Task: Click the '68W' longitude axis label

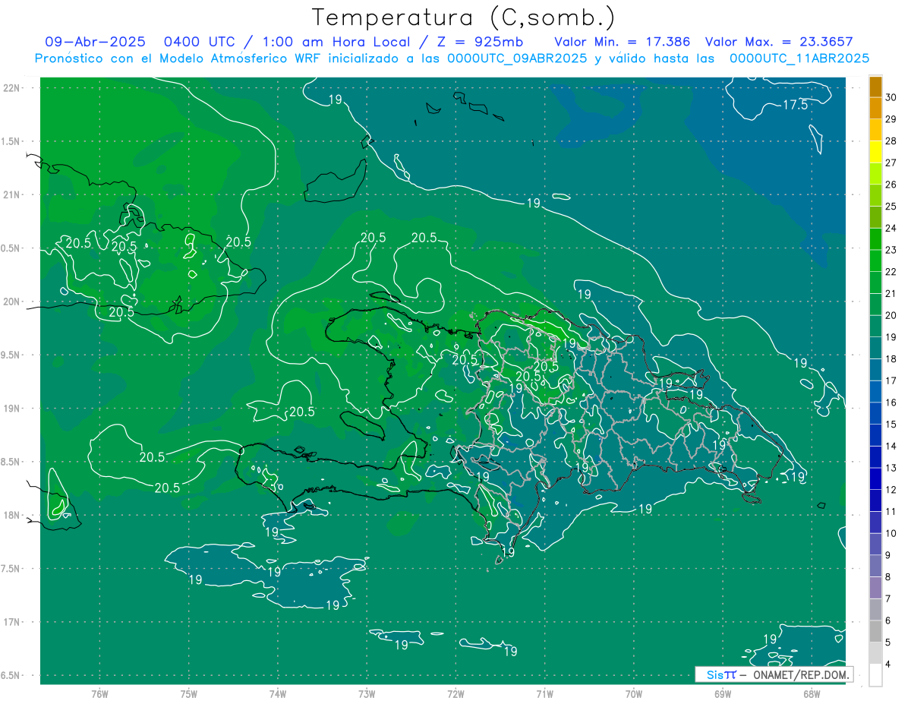Action: tap(812, 693)
